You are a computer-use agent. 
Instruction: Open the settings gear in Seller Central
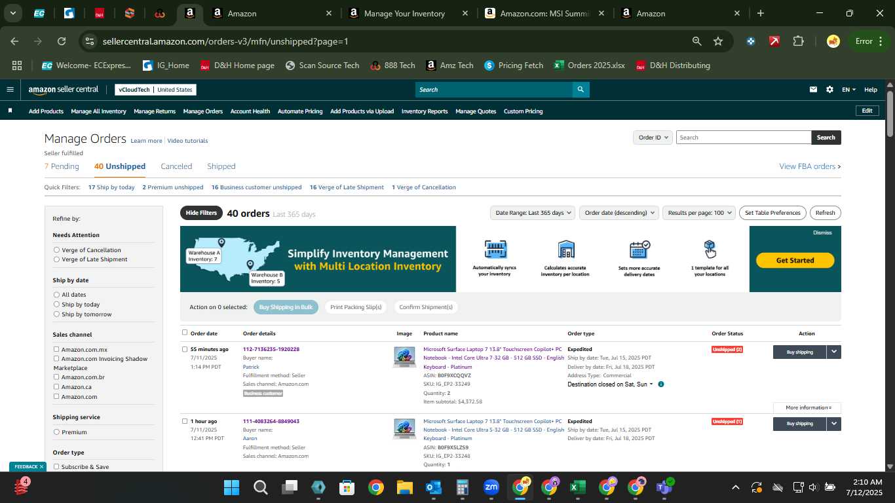click(x=829, y=90)
